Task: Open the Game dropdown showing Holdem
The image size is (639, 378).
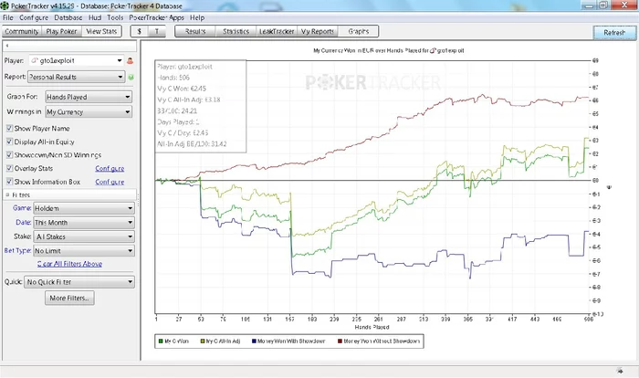Action: click(84, 208)
